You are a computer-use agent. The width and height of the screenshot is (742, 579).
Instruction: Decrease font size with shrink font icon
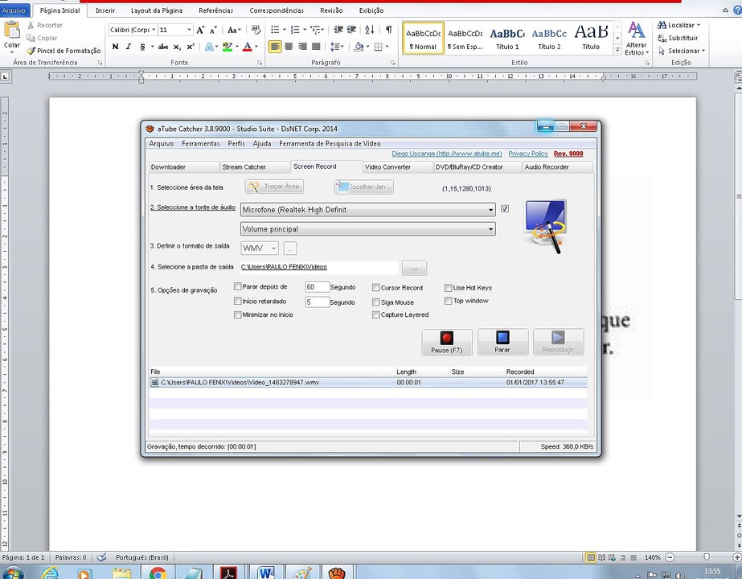click(213, 30)
